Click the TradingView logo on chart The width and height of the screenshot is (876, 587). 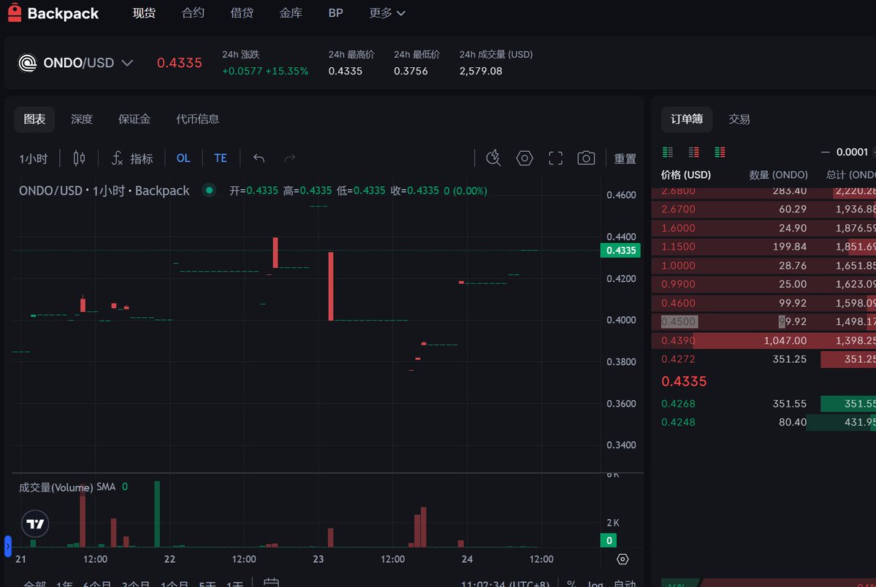point(35,523)
